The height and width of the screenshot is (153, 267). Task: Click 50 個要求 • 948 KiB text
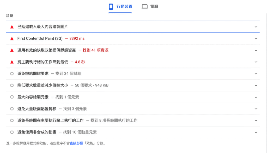click(x=92, y=85)
